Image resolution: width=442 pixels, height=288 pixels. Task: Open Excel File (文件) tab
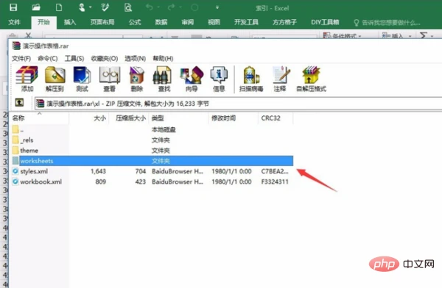point(15,22)
